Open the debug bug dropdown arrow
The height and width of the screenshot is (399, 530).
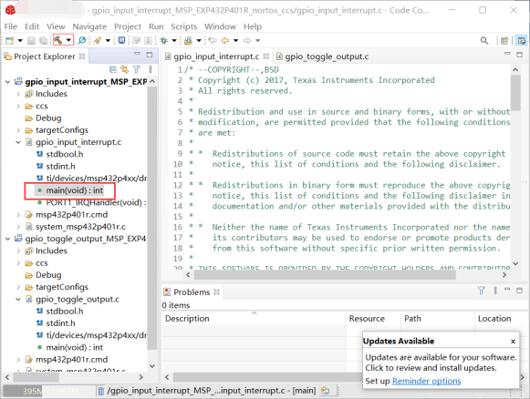click(174, 40)
